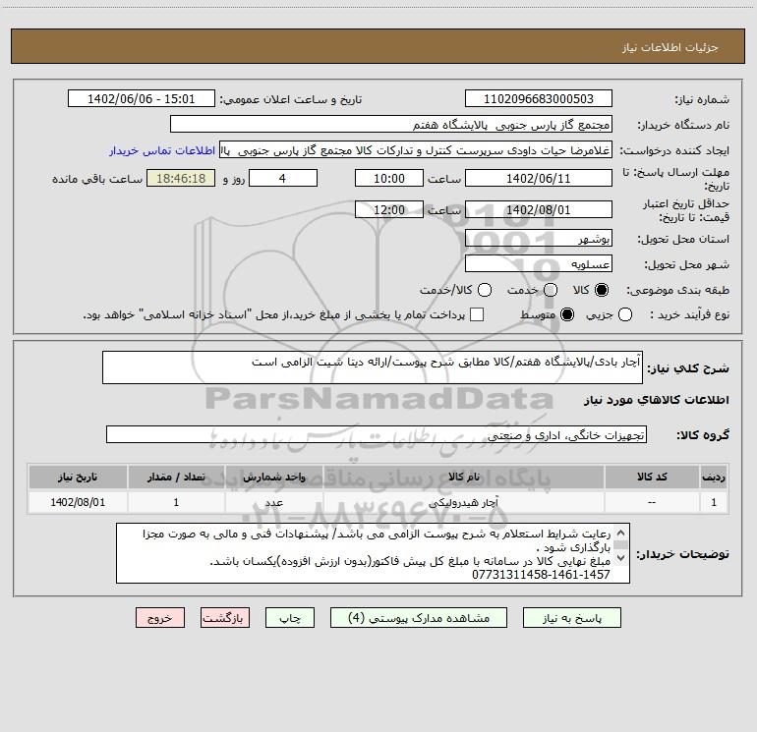This screenshot has height=732, width=757.
Task: Tick the اسناد خزانه اسلامی payment checkbox
Action: [x=477, y=314]
